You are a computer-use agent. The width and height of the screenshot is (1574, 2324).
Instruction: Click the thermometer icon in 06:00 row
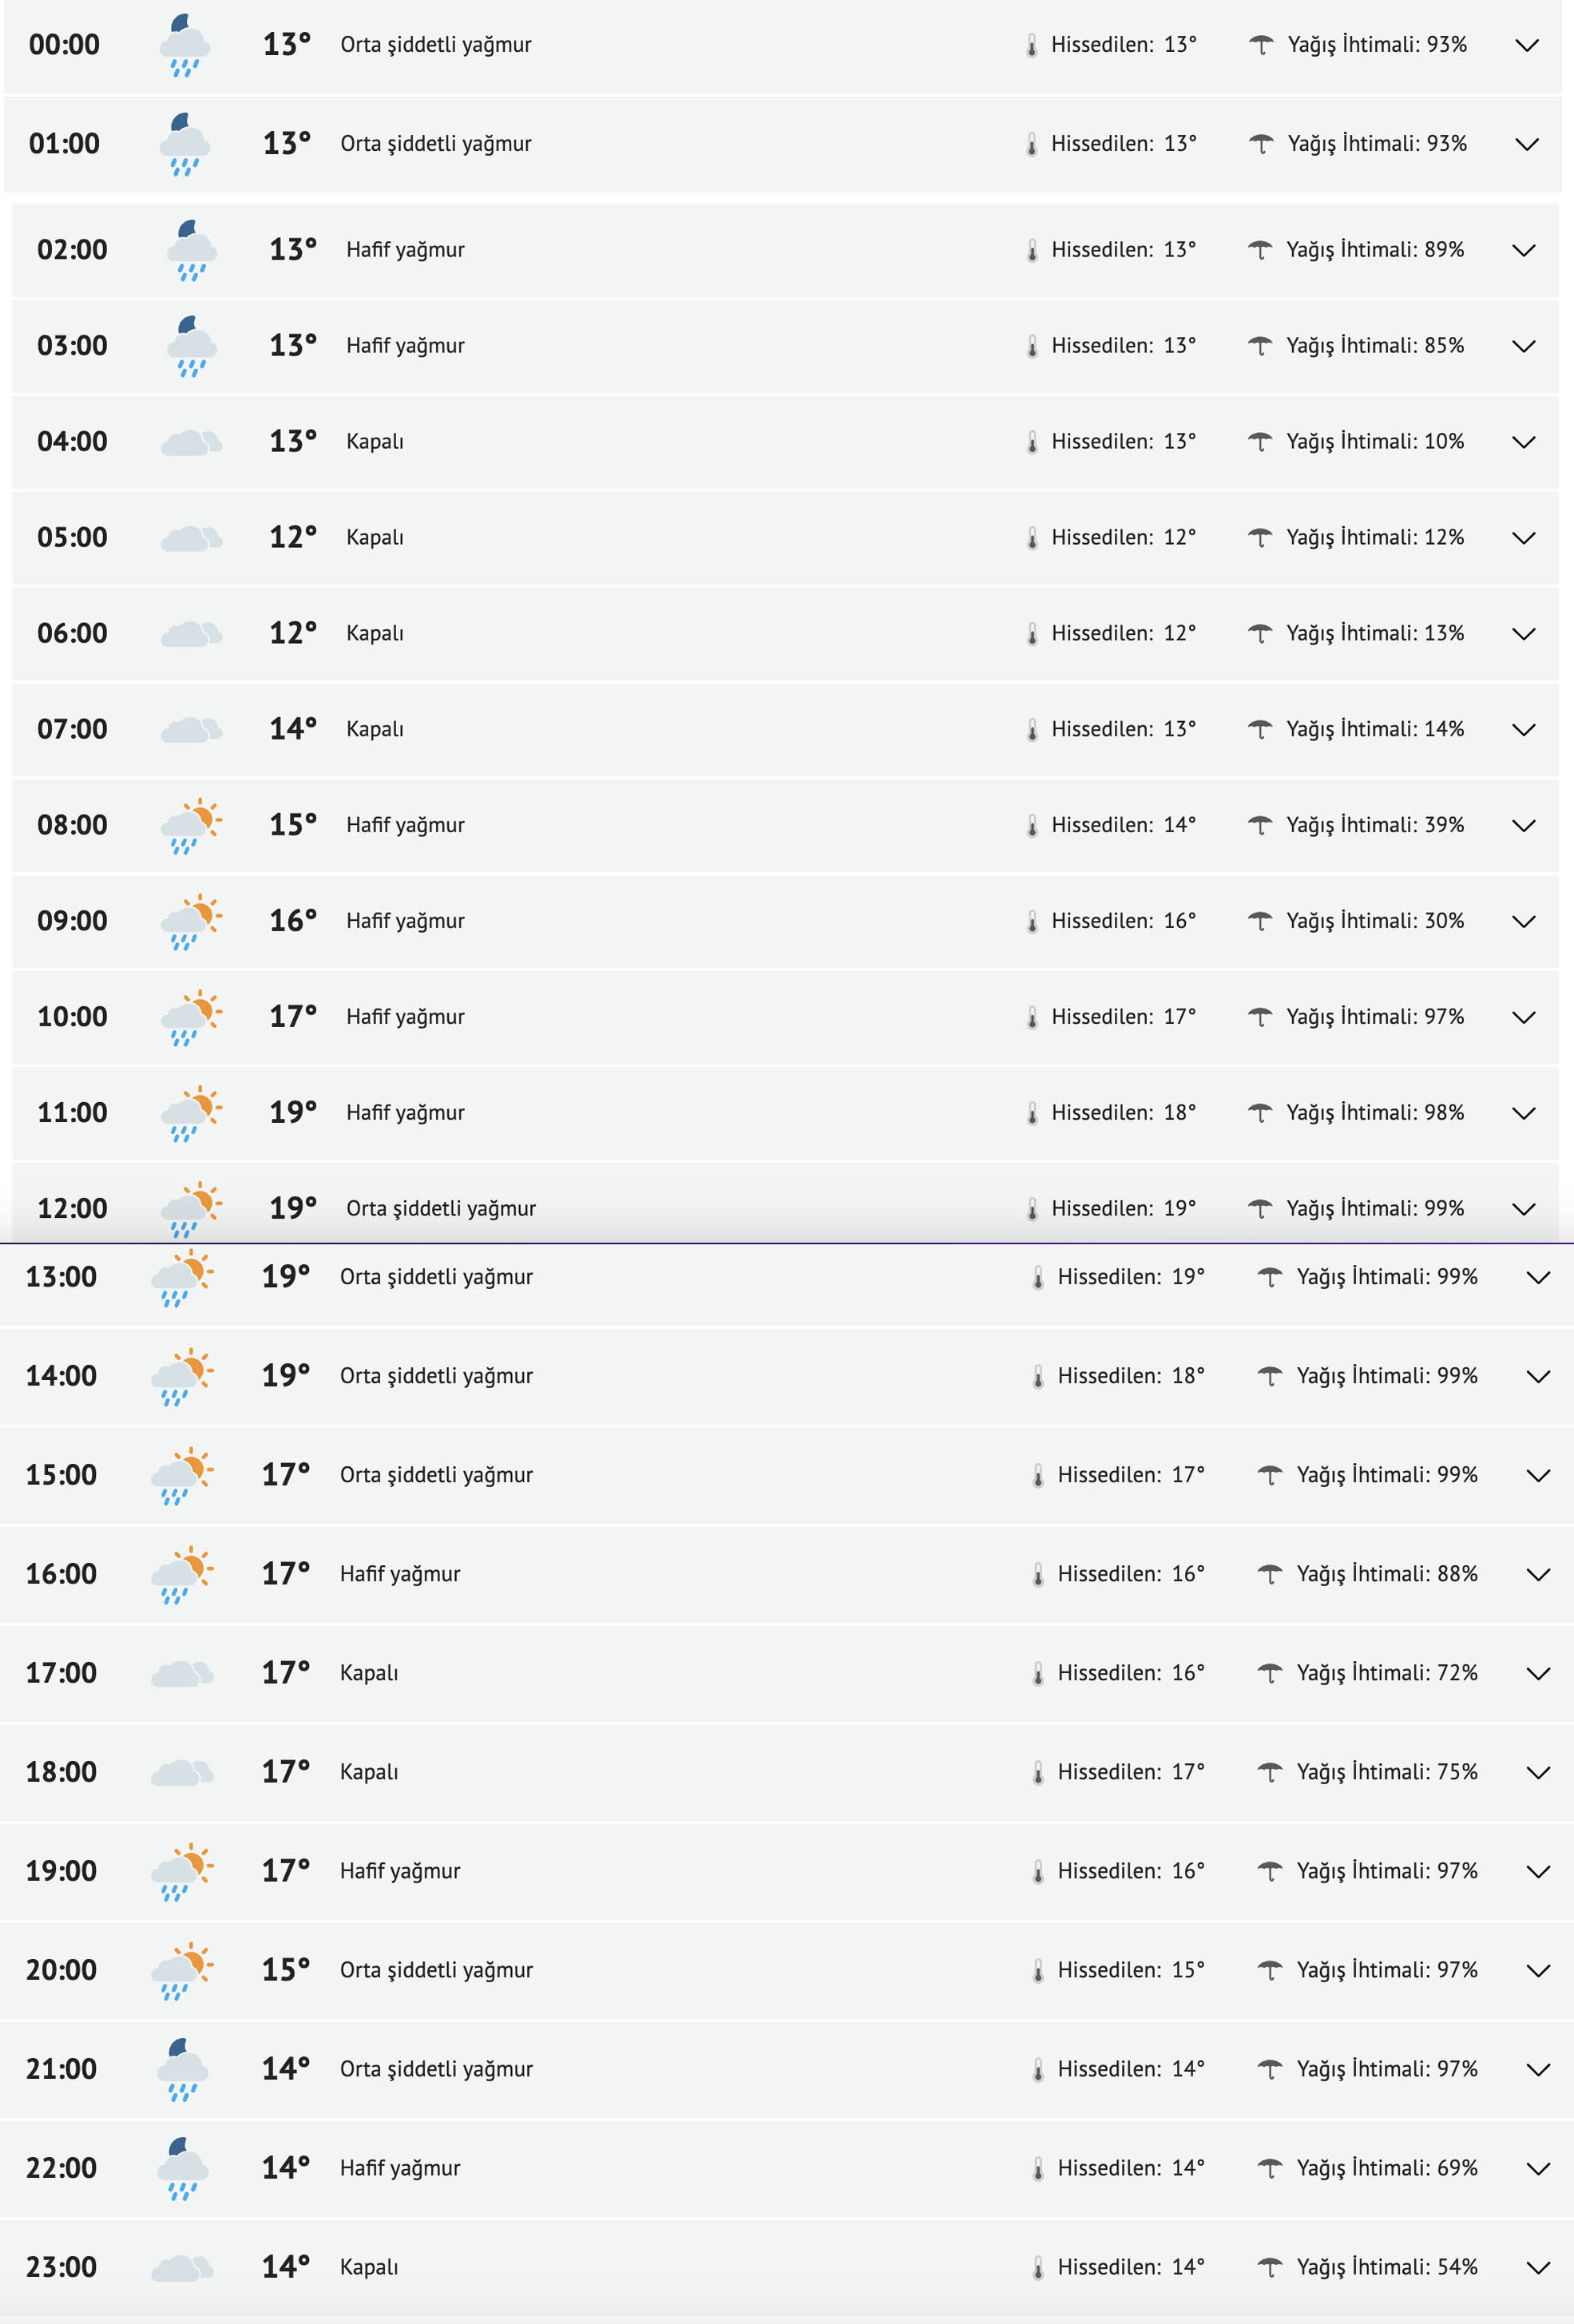[x=1032, y=634]
